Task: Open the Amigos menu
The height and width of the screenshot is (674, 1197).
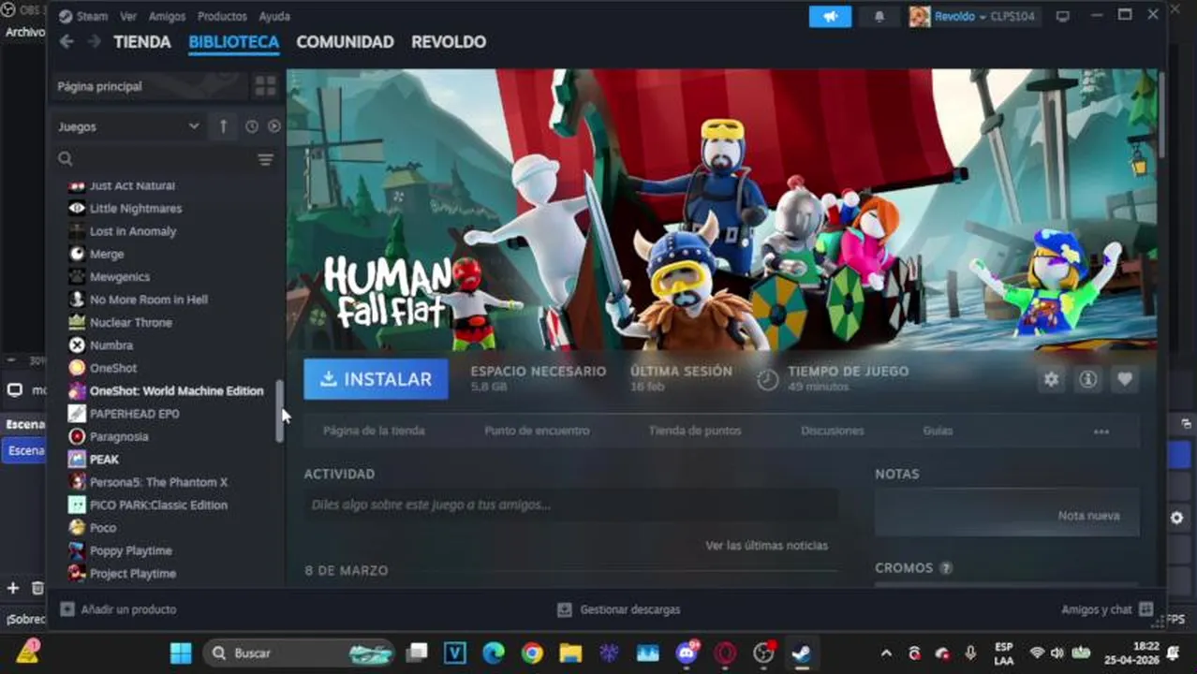Action: pos(167,17)
